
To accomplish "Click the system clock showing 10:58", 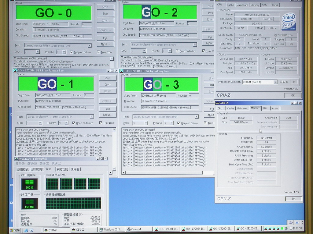I will pyautogui.click(x=296, y=228).
